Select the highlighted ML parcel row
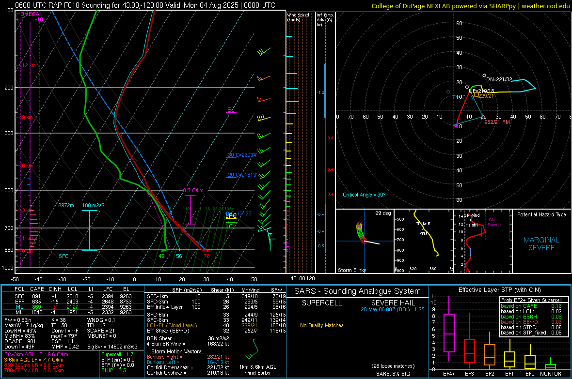Viewport: 572px width, 379px height. (73, 307)
